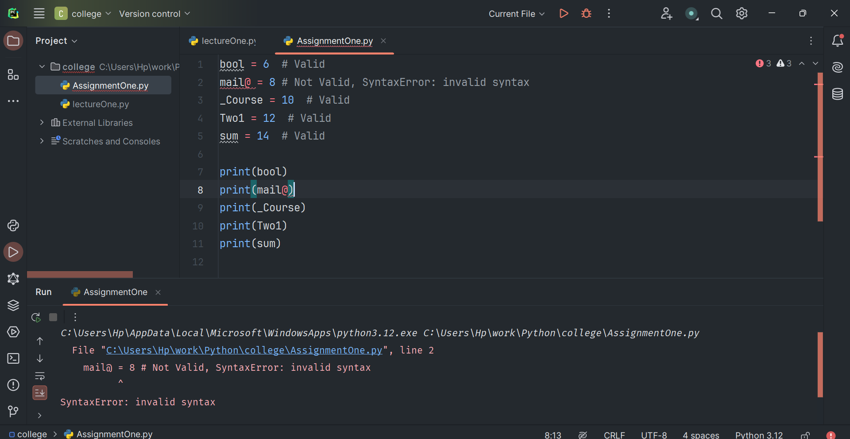This screenshot has height=439, width=850.
Task: Open the Python Packages tool window
Action: (x=13, y=305)
